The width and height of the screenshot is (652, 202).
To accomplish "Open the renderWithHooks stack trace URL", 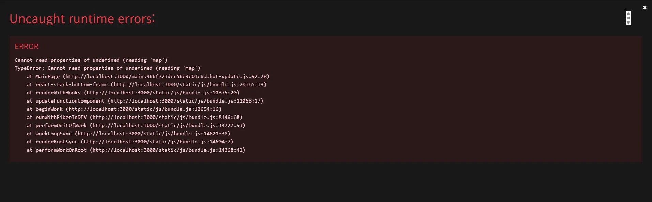I will point(162,93).
